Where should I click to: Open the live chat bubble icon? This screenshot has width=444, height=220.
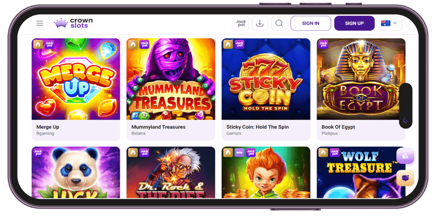click(405, 178)
